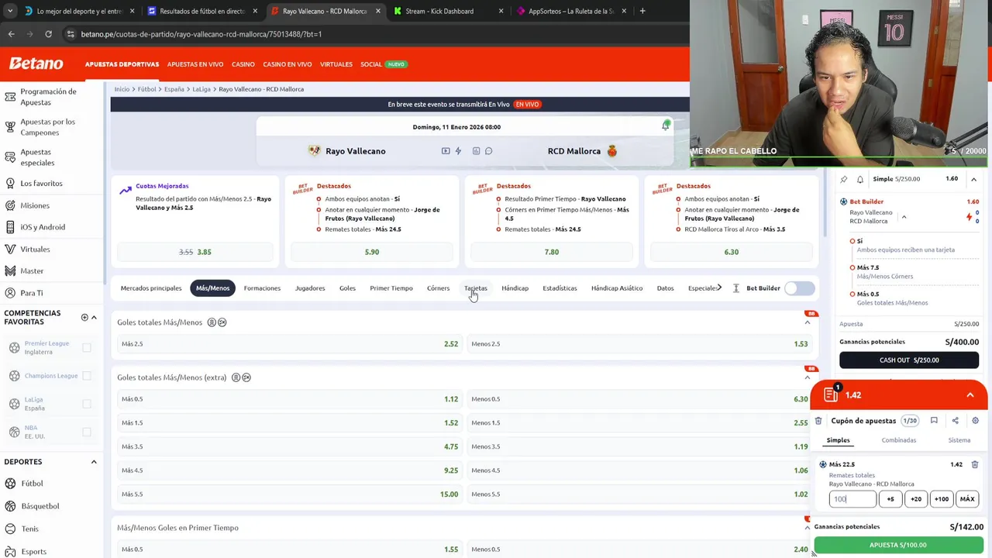Select Menos 0.5 odds 6.30
992x558 pixels.
(639, 399)
